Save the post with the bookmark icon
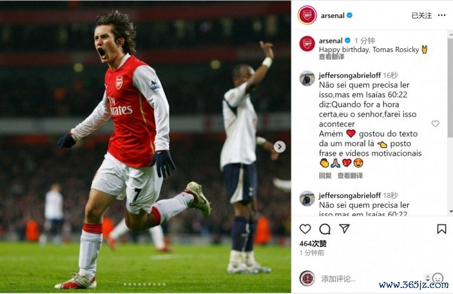Viewport: 453px width, 294px height. (x=442, y=229)
